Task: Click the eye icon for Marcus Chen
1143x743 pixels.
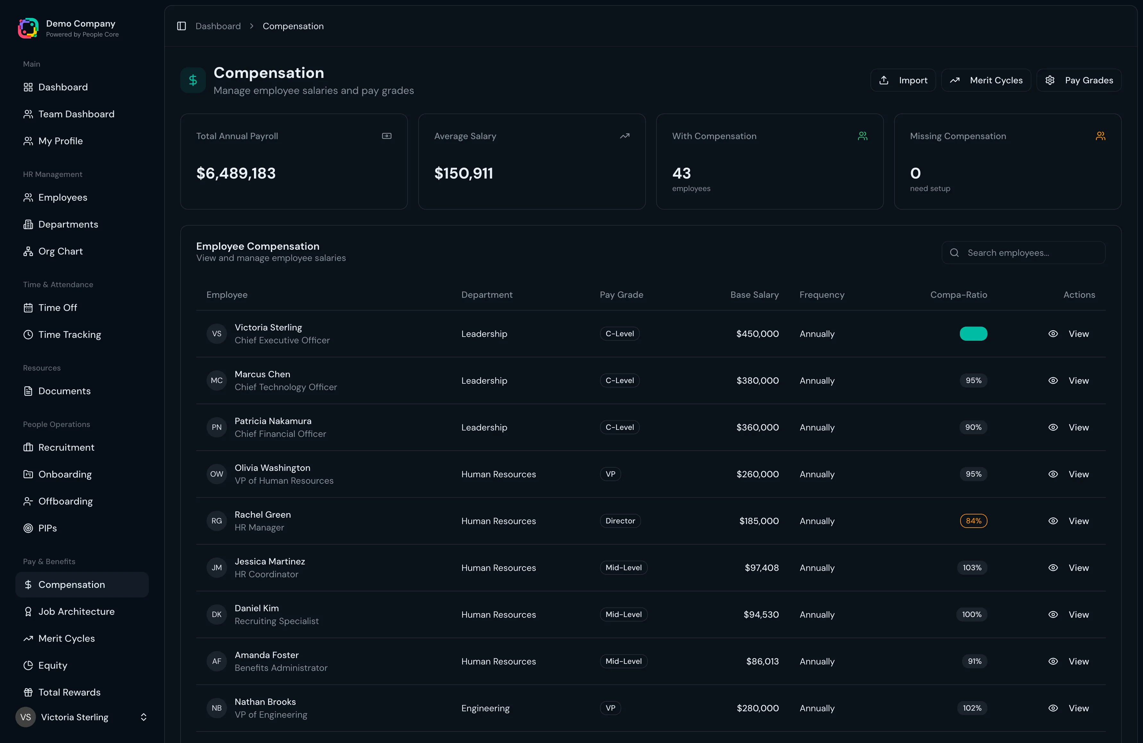Action: 1053,380
